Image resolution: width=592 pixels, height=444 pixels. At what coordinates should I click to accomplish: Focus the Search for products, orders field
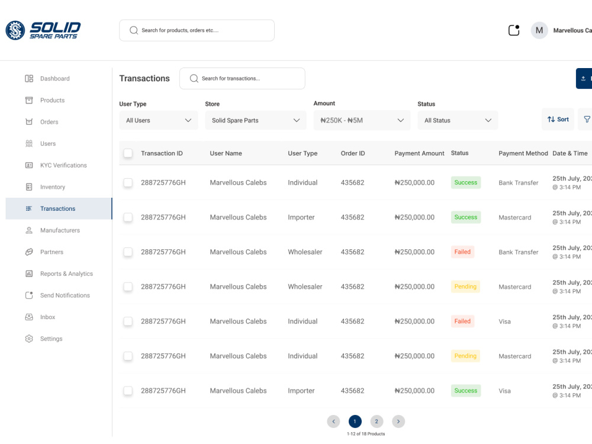coord(197,30)
